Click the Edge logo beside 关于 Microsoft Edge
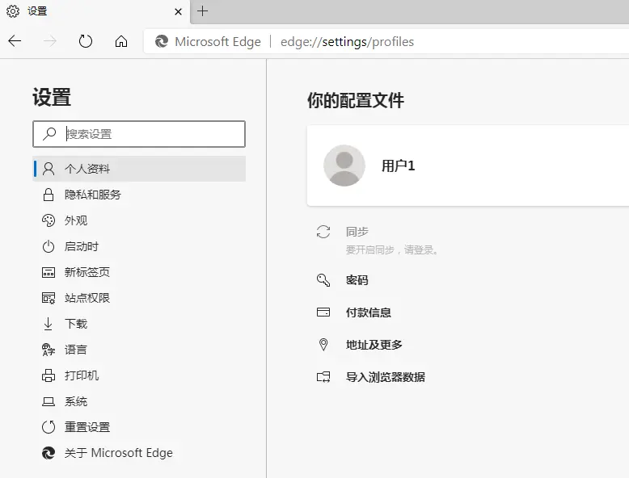The image size is (629, 478). coord(49,453)
